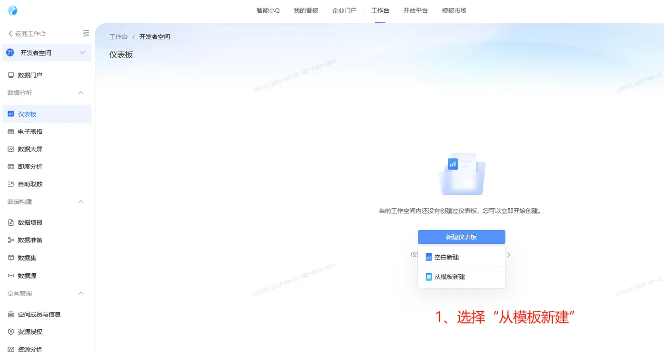Click the 数据大屏 screen icon

[11, 149]
